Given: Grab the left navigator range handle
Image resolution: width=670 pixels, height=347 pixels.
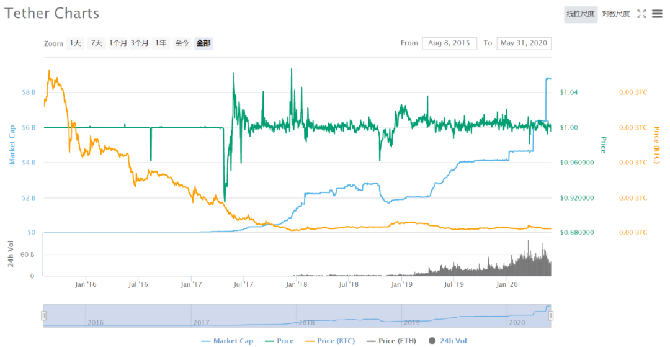Looking at the screenshot, I should point(43,316).
